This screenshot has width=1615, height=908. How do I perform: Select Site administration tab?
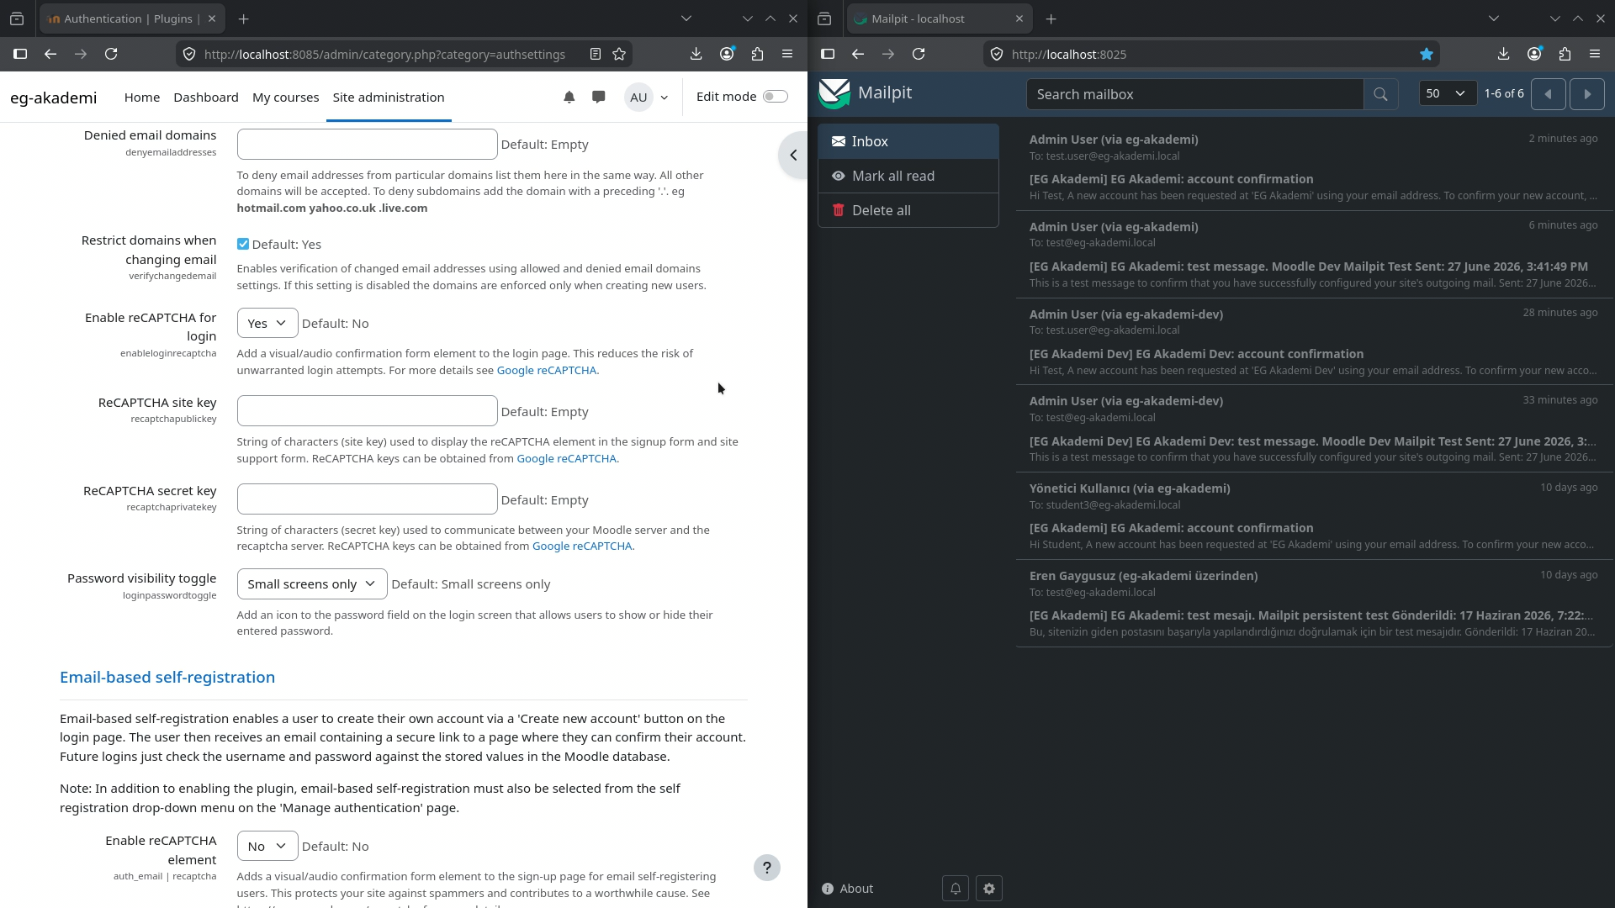pyautogui.click(x=389, y=98)
